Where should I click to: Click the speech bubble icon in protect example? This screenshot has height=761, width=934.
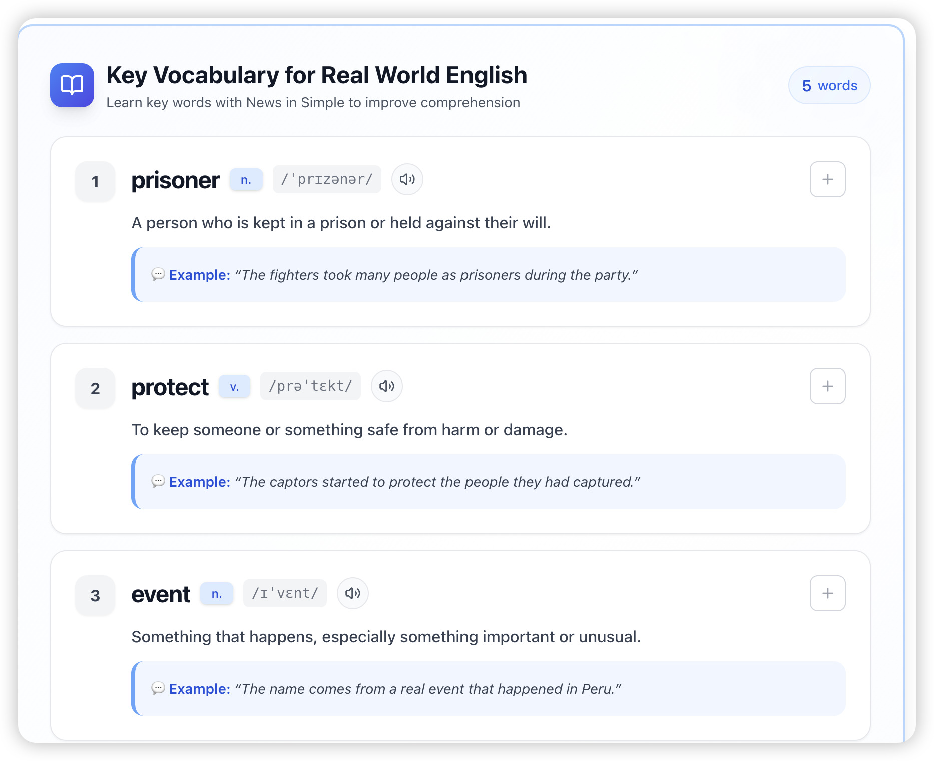point(158,481)
